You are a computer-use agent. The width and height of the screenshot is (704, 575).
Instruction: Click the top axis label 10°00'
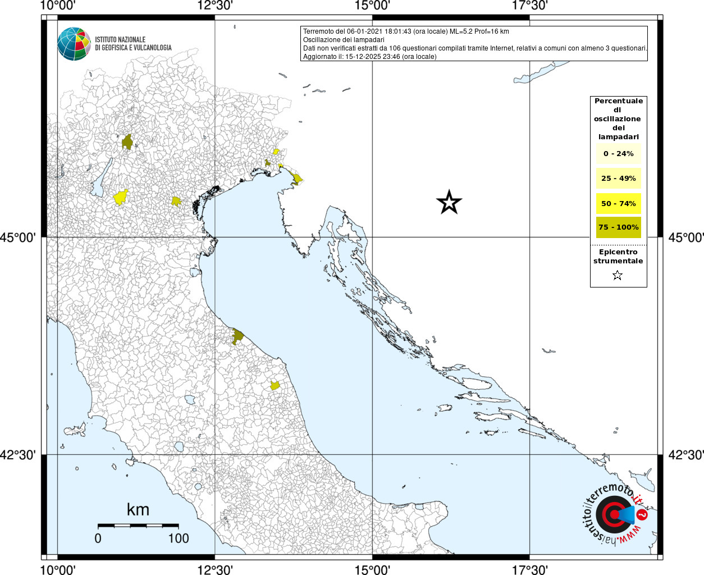click(x=58, y=6)
